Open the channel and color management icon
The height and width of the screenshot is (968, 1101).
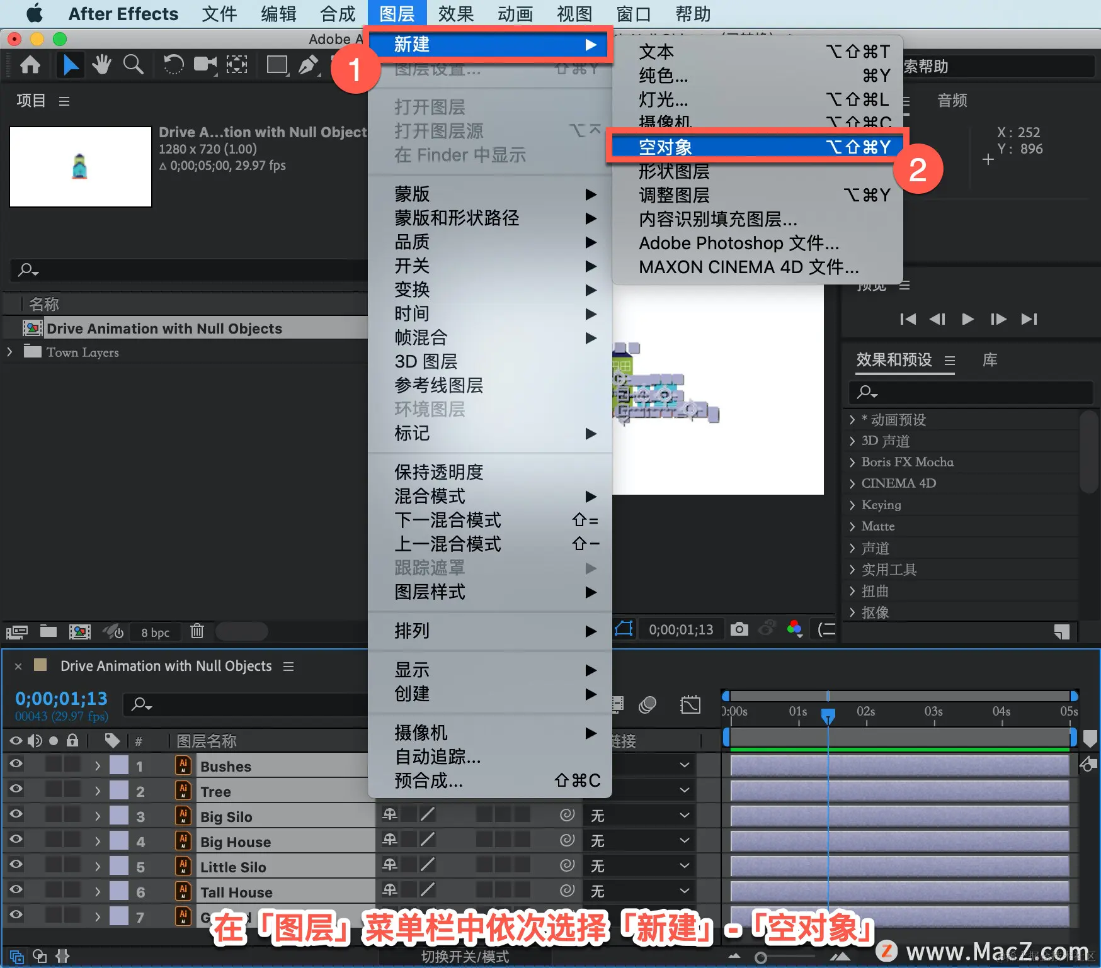pos(795,628)
